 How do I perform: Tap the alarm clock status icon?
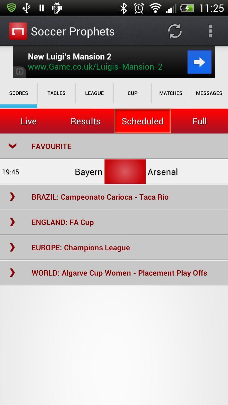[139, 8]
